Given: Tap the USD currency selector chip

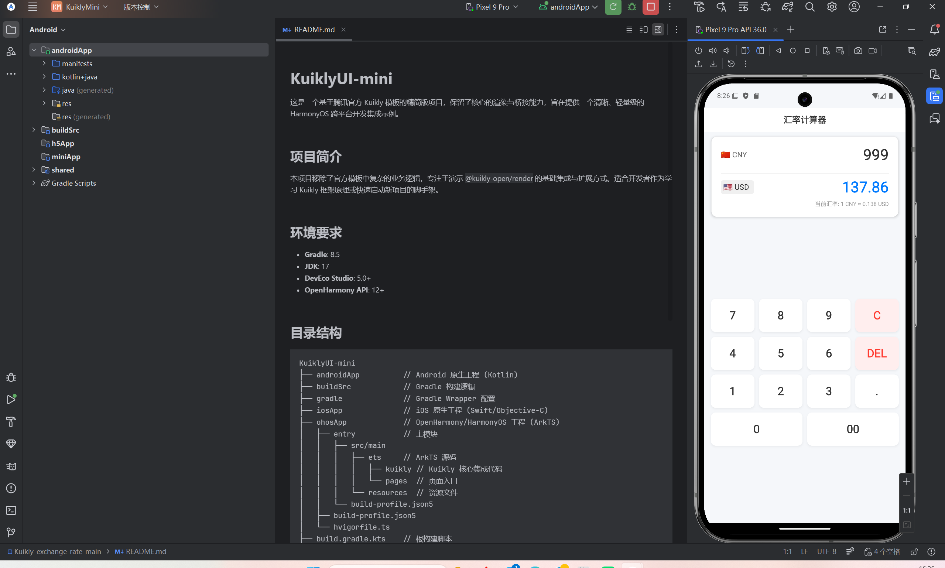Looking at the screenshot, I should click(736, 187).
